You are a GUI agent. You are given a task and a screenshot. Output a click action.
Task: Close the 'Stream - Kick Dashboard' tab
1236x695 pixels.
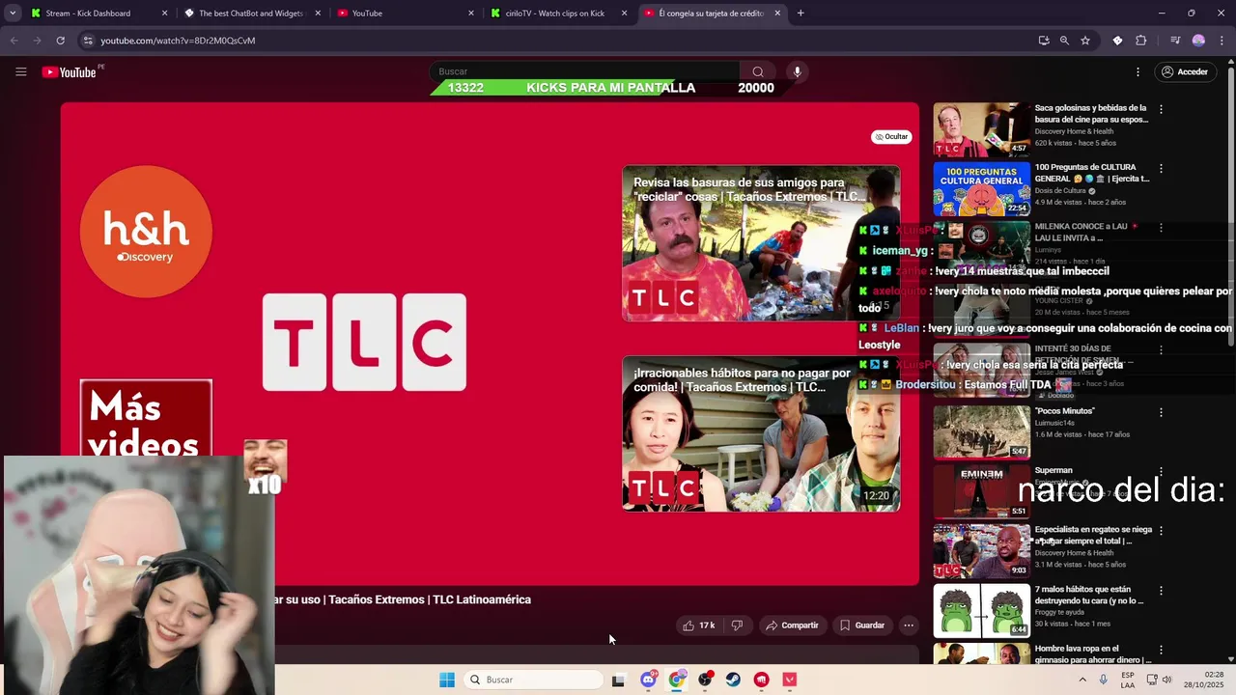click(164, 14)
